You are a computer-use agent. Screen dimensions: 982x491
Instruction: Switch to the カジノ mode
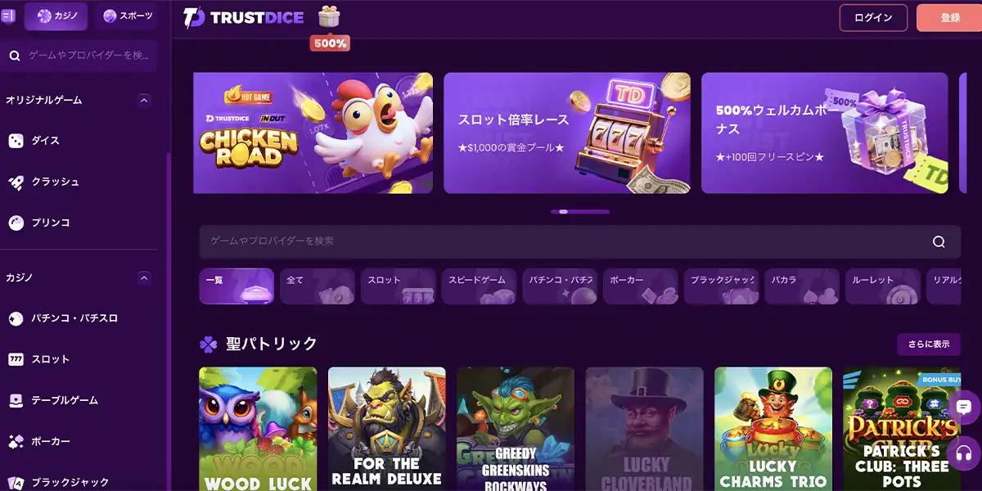point(56,16)
